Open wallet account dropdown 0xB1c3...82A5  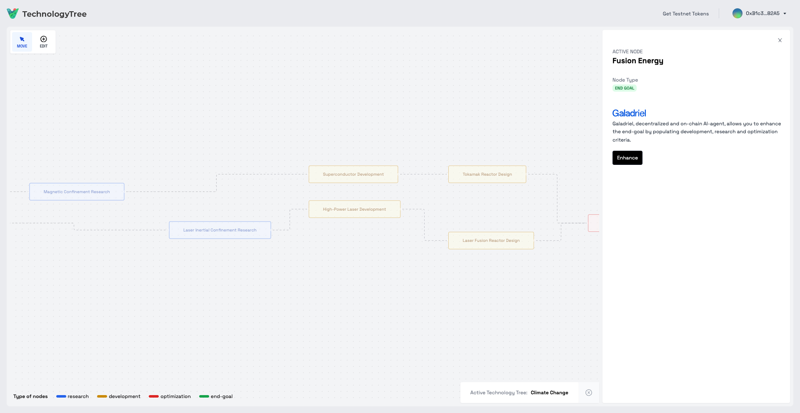[x=766, y=13]
